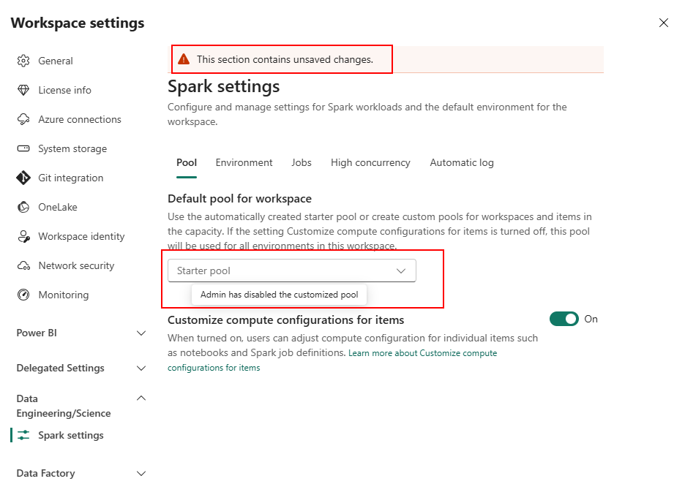Image resolution: width=685 pixels, height=484 pixels.
Task: Select Spark settings under Delegated Settings
Action: tap(72, 435)
